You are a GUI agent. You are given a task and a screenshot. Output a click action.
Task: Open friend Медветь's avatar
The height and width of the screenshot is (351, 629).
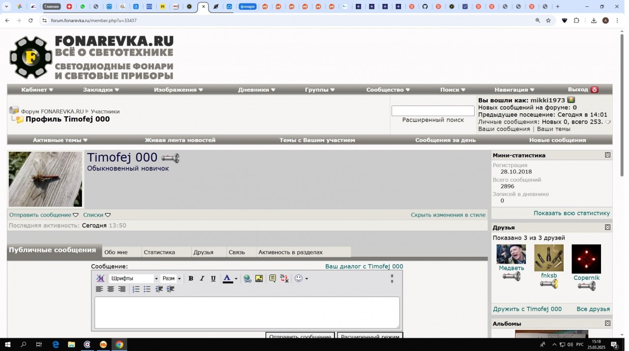pyautogui.click(x=511, y=254)
